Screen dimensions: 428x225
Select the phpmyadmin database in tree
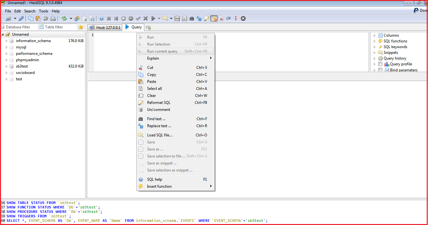pos(27,60)
